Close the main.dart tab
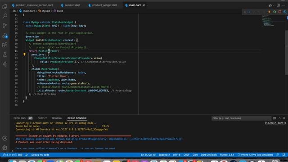This screenshot has width=288, height=162. click(144, 5)
